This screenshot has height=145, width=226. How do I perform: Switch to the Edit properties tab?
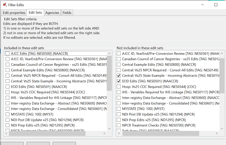[x=14, y=13]
